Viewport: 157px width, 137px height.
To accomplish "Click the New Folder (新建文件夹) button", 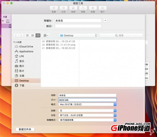I will (x=25, y=129).
